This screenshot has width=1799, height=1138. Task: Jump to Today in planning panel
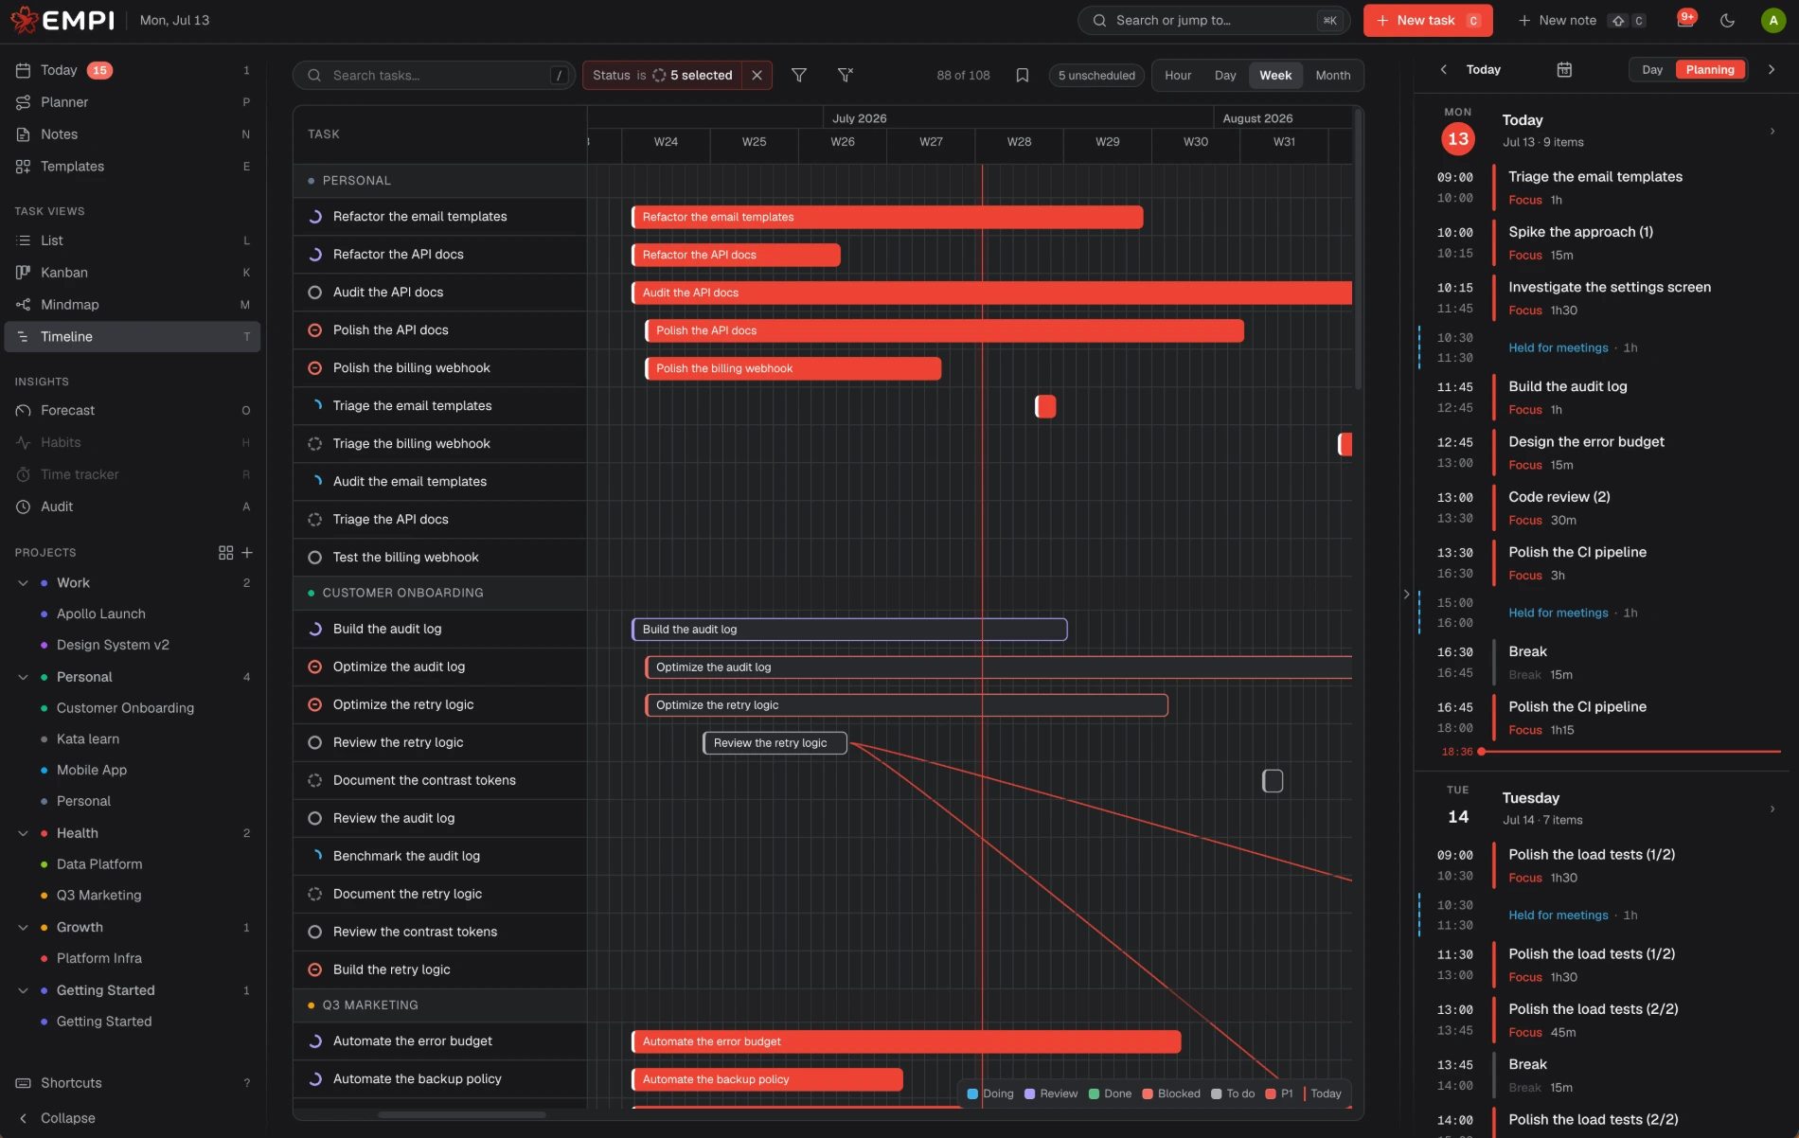coord(1483,69)
